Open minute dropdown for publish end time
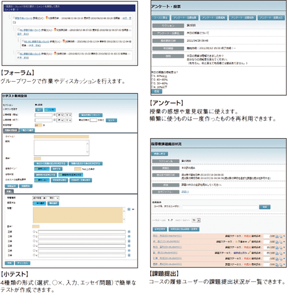 pyautogui.click(x=68, y=120)
